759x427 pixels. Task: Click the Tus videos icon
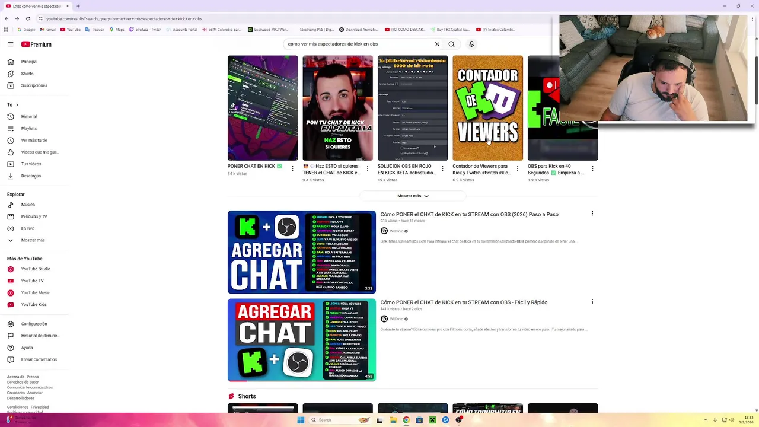pyautogui.click(x=10, y=164)
